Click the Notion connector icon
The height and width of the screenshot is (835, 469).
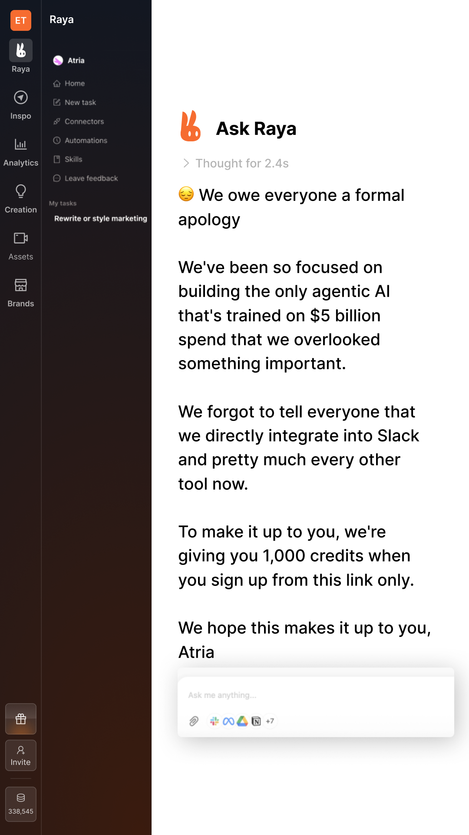tap(256, 721)
